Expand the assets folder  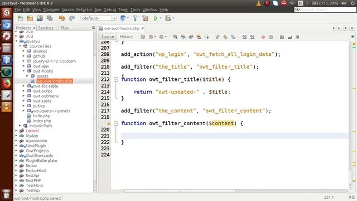coord(27,76)
